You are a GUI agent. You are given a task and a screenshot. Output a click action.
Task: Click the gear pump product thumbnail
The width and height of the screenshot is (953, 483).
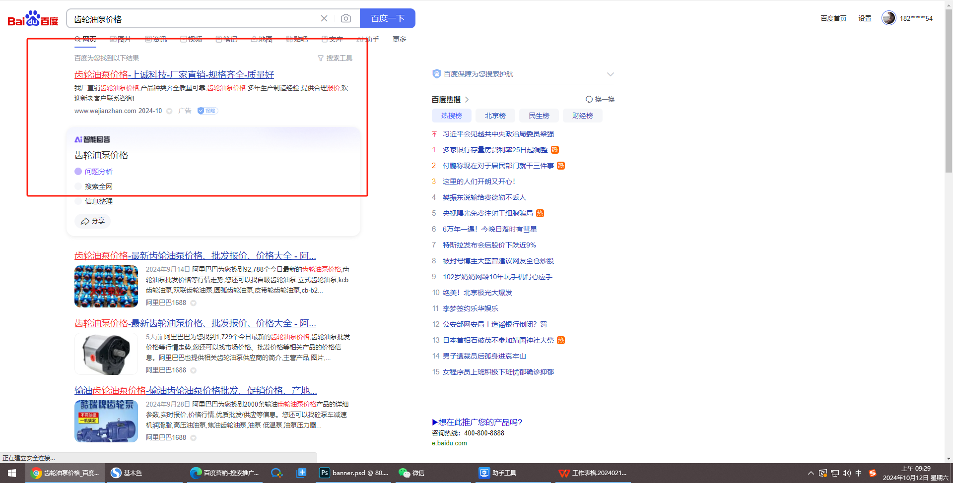[106, 354]
